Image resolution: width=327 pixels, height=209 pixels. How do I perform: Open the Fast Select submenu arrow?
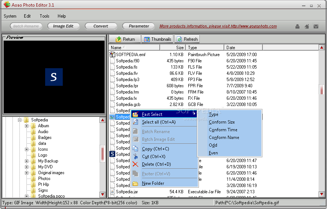[195, 114]
